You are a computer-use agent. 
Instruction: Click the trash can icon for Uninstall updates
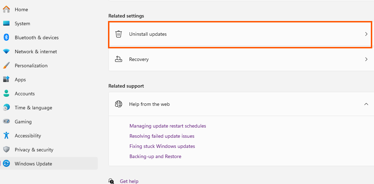point(119,34)
